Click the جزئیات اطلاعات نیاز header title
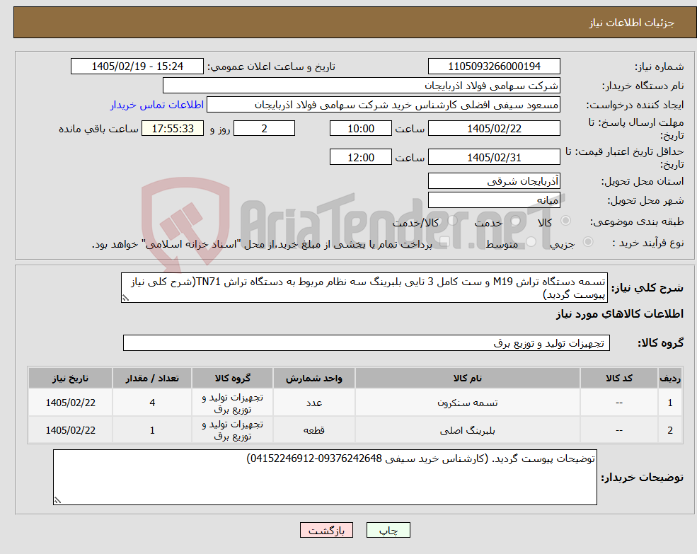The image size is (697, 554). [x=632, y=23]
